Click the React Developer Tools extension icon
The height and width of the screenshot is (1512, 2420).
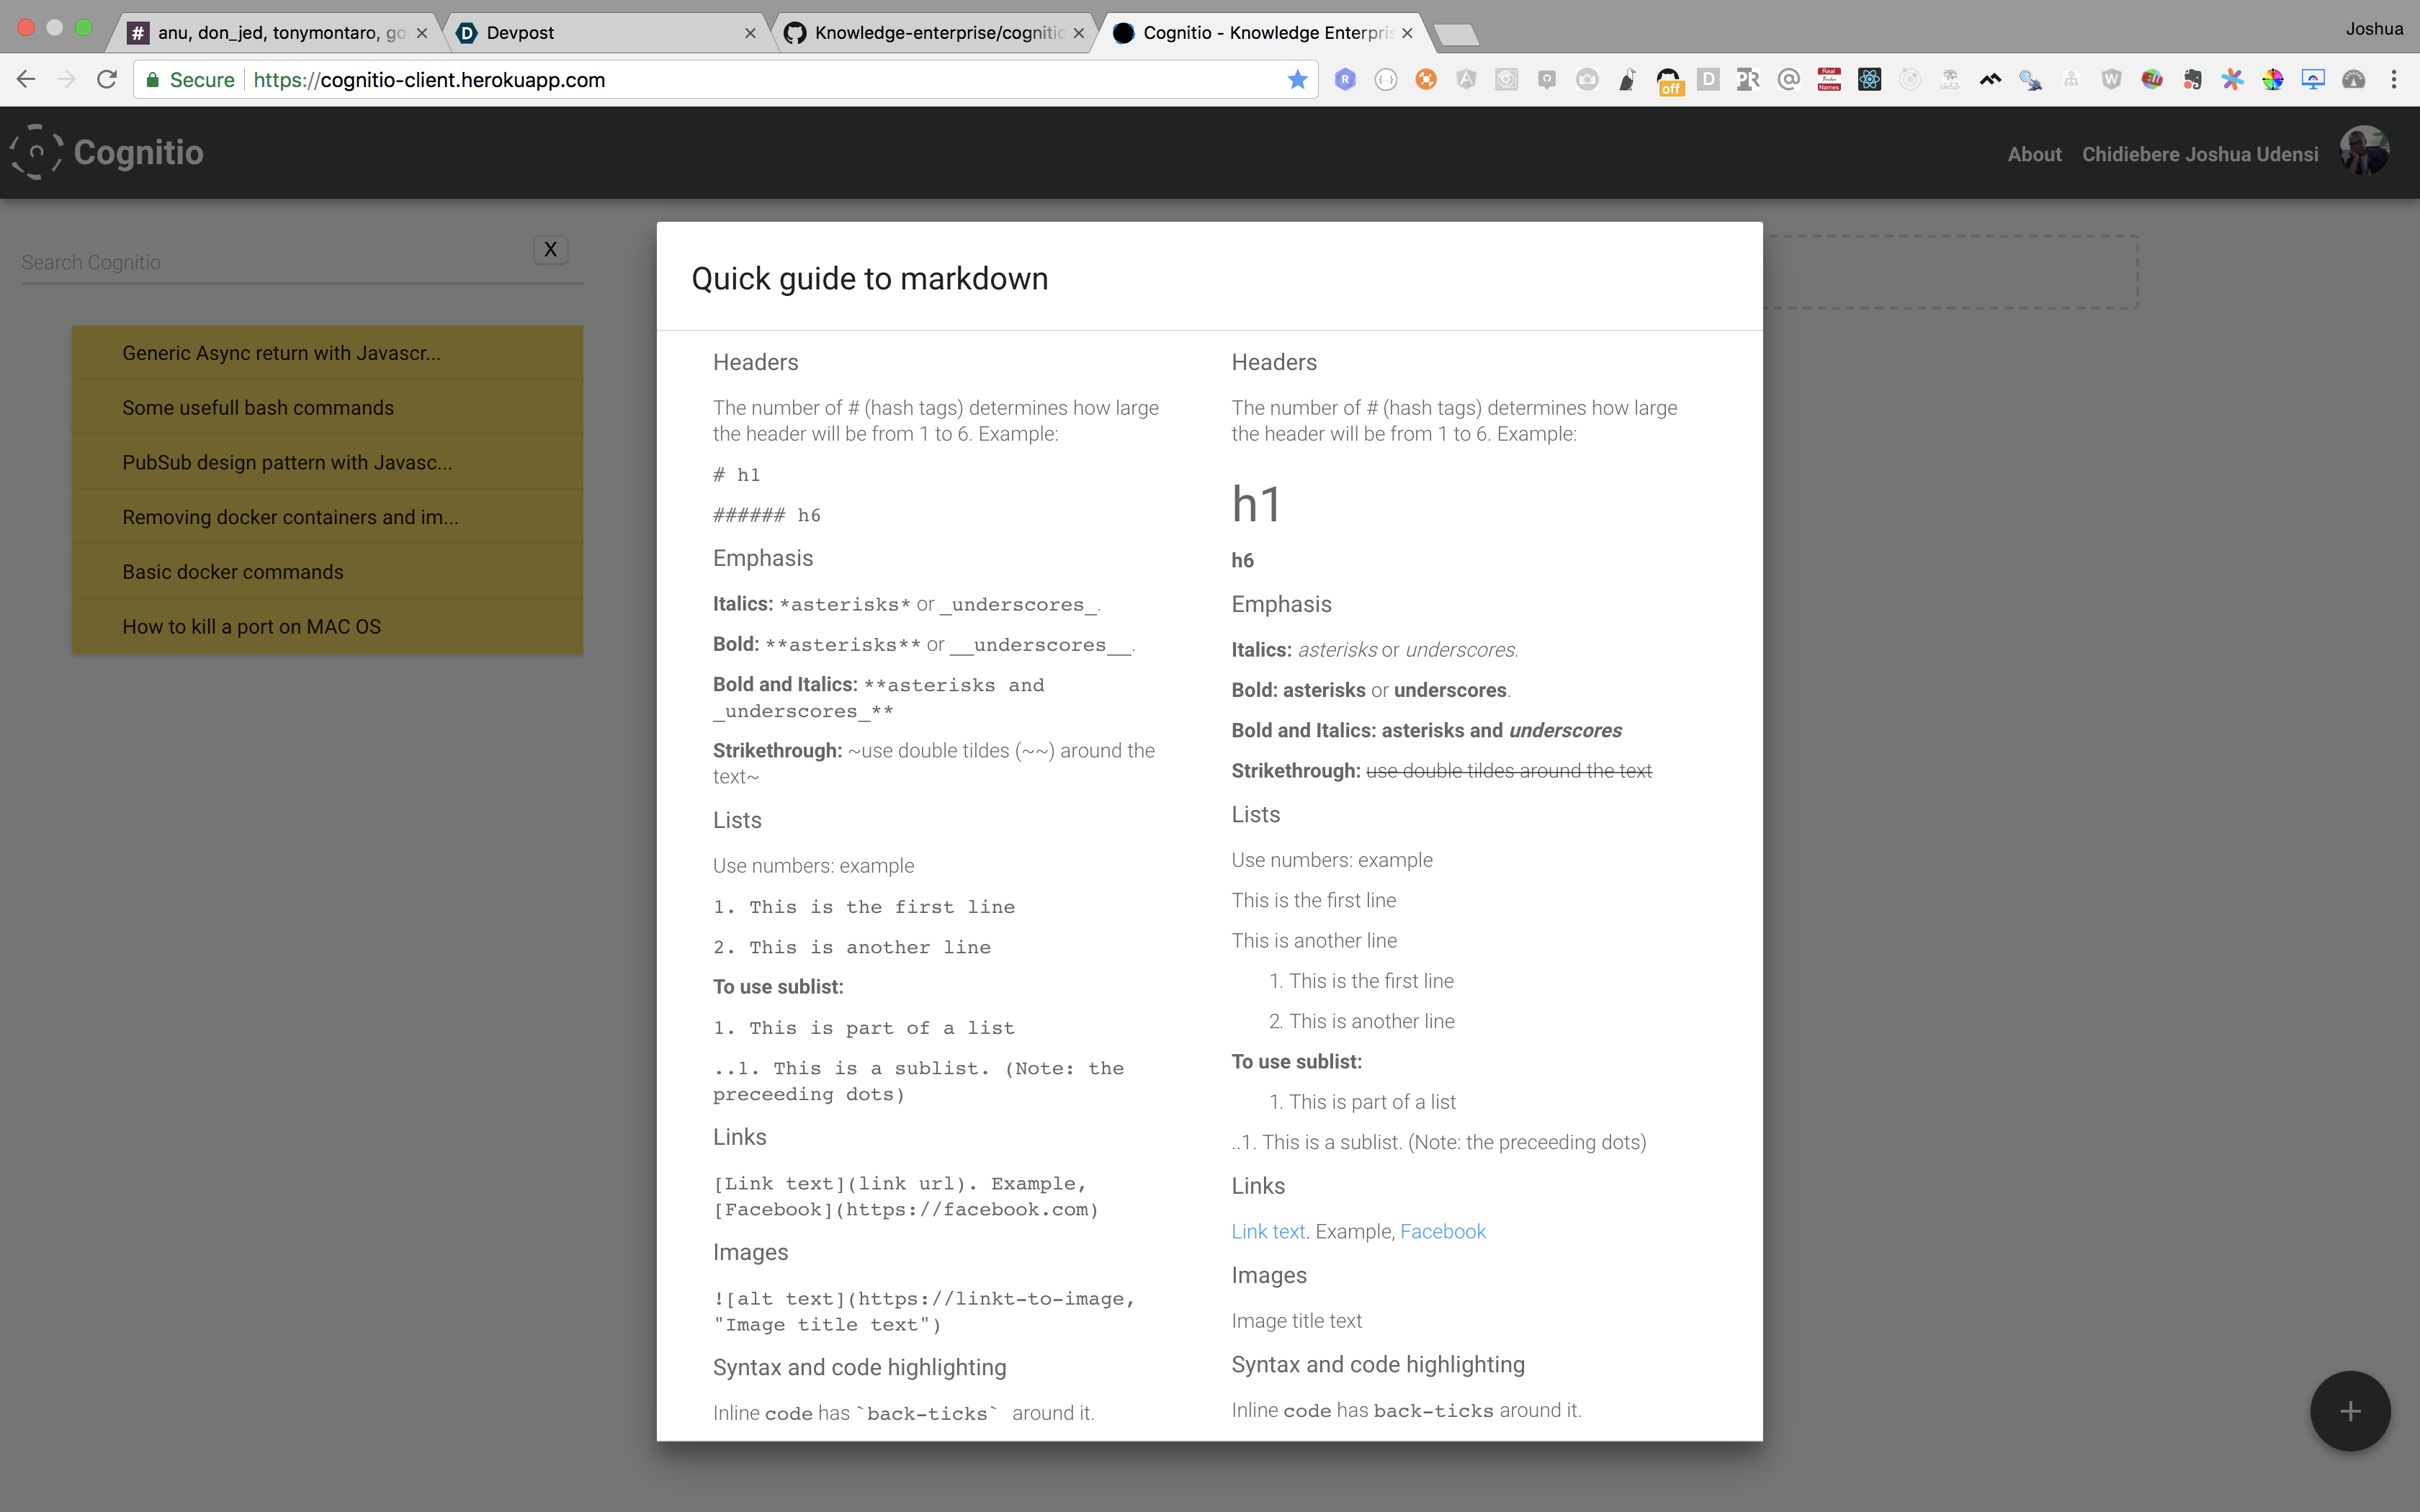click(x=1869, y=80)
